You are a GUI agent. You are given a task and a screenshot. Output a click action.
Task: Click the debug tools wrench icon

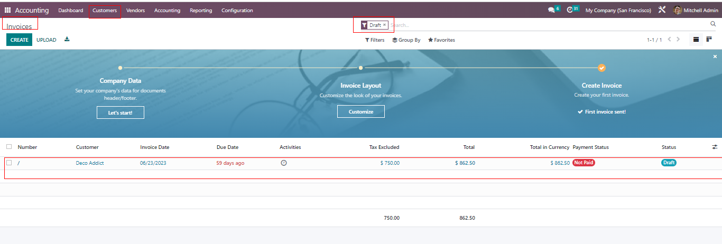point(662,10)
